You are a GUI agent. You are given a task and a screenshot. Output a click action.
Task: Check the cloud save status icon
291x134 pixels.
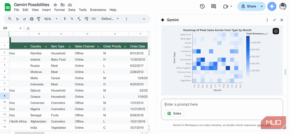pyautogui.click(x=70, y=5)
